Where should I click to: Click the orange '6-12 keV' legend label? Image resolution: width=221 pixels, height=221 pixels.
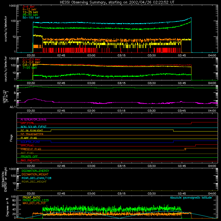click(x=30, y=9)
